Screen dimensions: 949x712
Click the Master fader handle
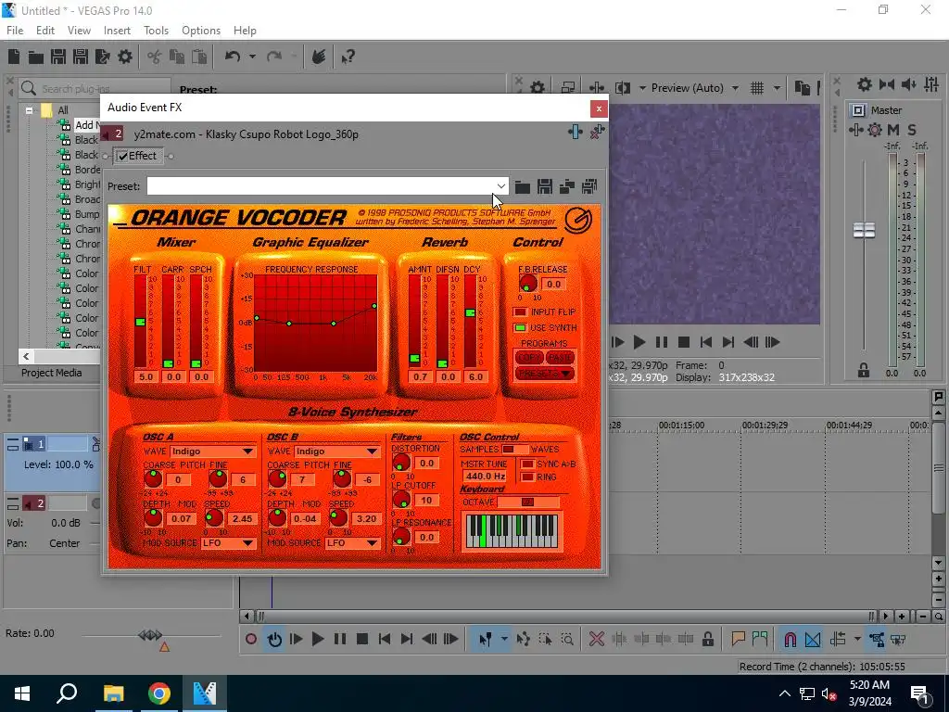pos(864,230)
